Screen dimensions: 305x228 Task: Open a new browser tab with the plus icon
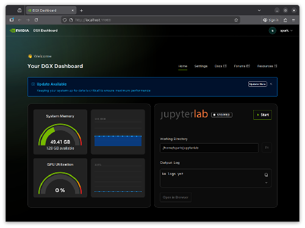click(x=81, y=10)
